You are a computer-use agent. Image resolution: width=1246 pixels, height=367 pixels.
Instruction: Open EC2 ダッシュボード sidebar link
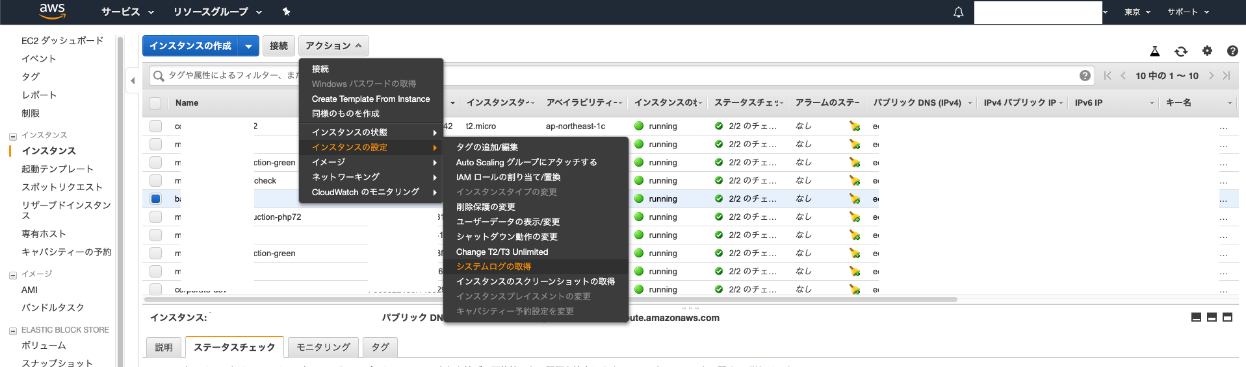pos(62,40)
